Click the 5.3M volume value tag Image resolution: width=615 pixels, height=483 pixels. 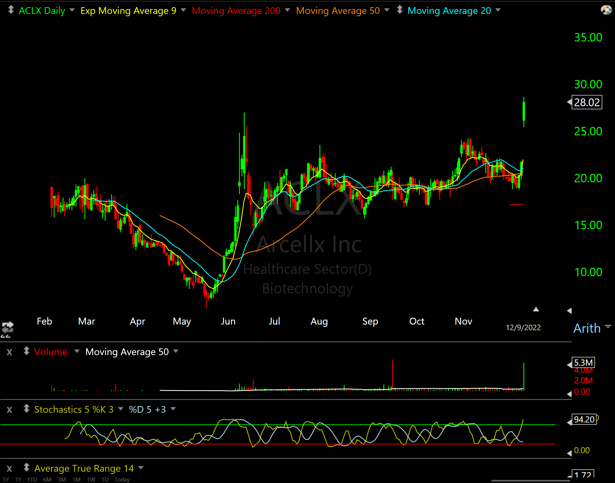(583, 363)
